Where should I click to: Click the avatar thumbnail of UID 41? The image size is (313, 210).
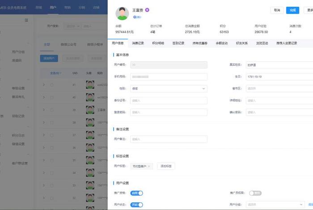[90, 85]
